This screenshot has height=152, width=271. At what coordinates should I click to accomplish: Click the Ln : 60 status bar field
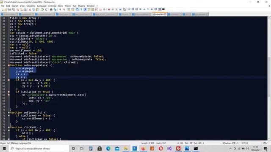[180, 143]
